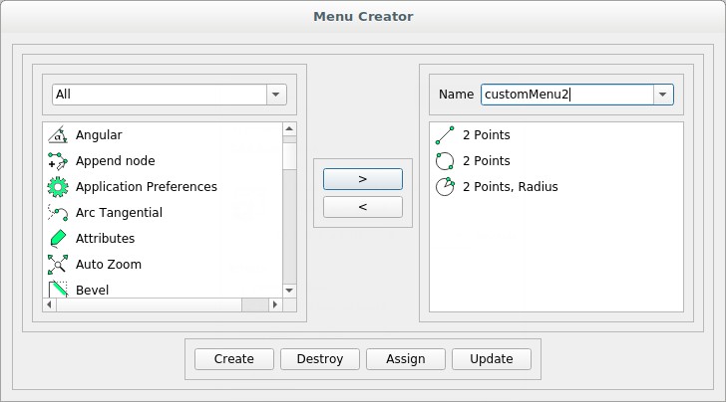This screenshot has height=402, width=726.
Task: Select the Application Preferences gear icon
Action: click(x=58, y=187)
